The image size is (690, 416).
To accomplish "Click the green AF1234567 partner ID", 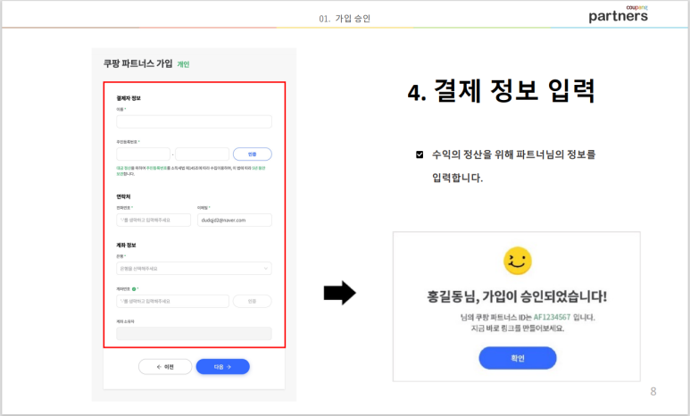I will (552, 317).
